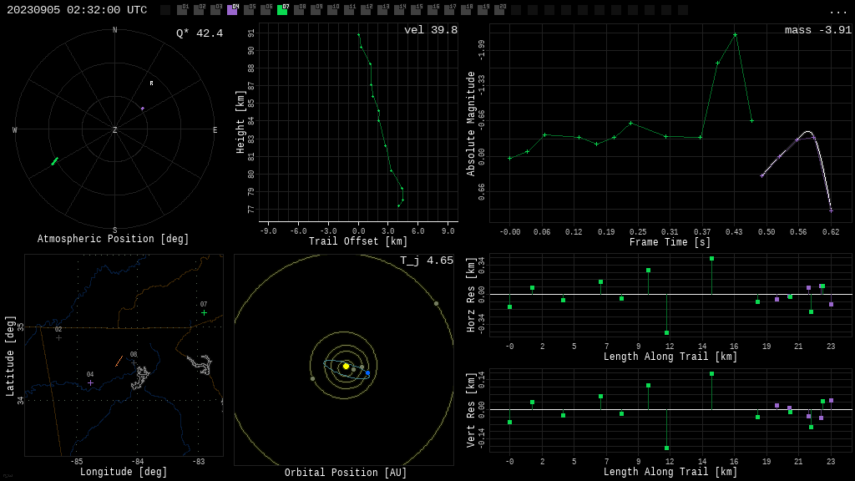Toggle station 01 indicator square
Screen dimensions: 855x481
[x=182, y=10]
